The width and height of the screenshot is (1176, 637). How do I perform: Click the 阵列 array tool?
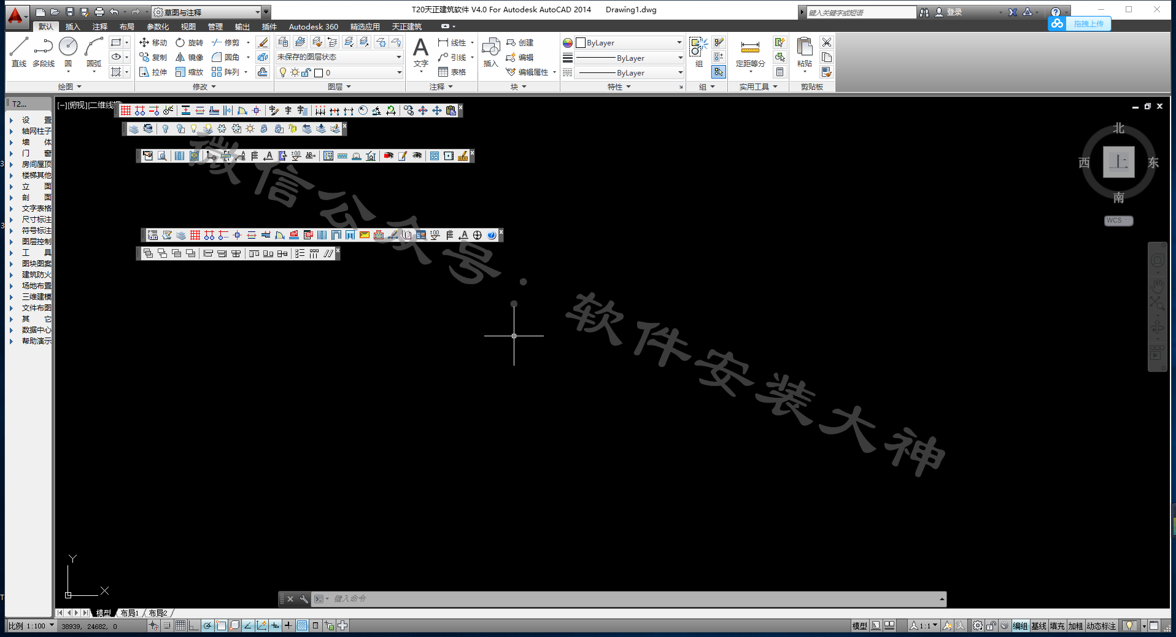point(226,72)
